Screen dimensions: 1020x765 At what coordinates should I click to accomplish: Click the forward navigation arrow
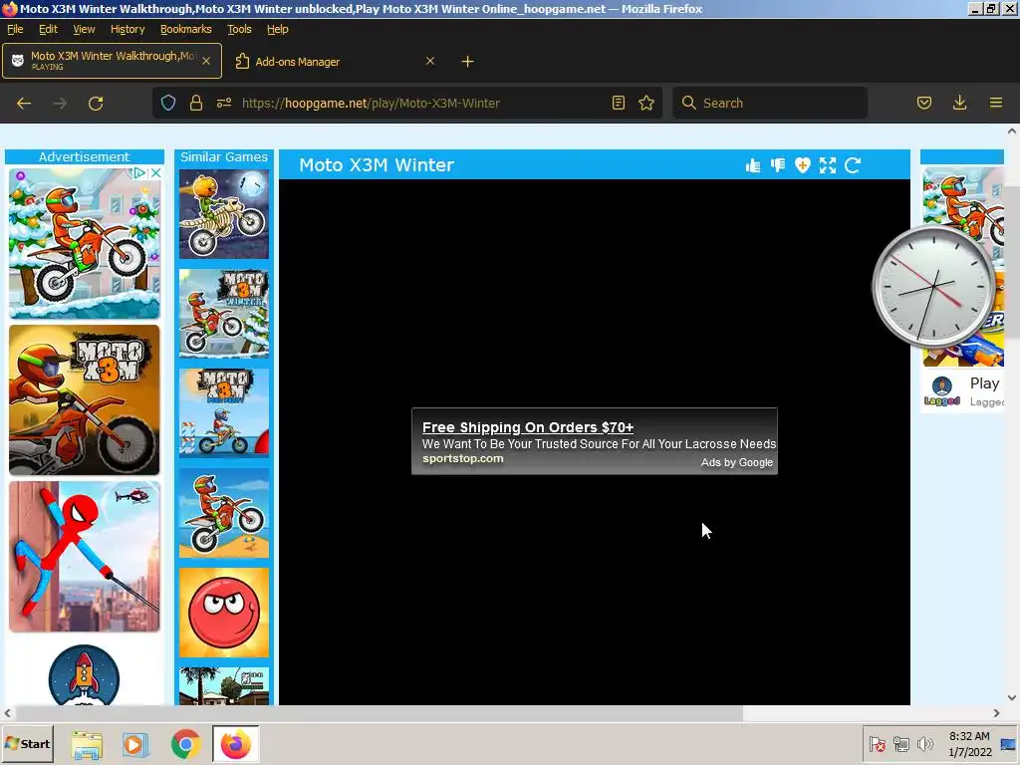(60, 104)
